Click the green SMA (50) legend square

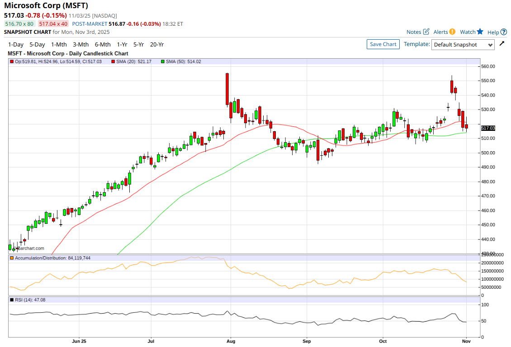[x=163, y=61]
